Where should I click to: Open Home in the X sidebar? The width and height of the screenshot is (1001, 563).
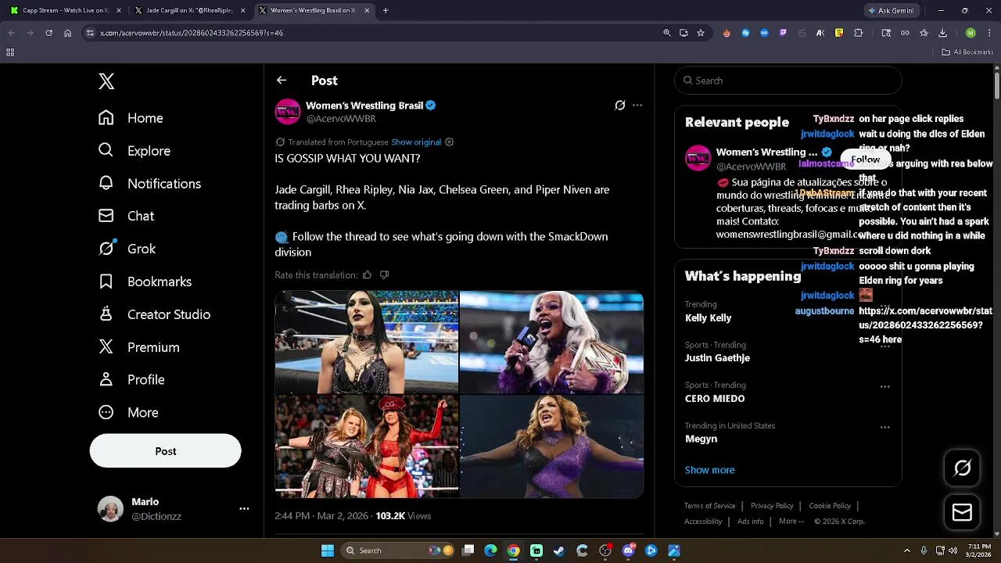pos(131,118)
